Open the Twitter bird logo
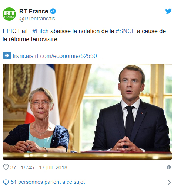174x189 pixels. click(x=168, y=11)
